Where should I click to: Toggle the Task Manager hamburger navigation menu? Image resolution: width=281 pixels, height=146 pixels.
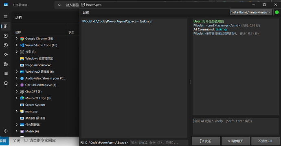6,17
